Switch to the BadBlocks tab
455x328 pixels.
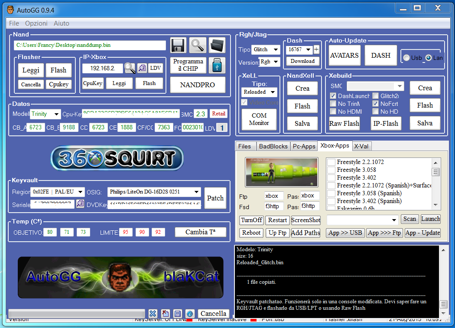click(x=273, y=146)
